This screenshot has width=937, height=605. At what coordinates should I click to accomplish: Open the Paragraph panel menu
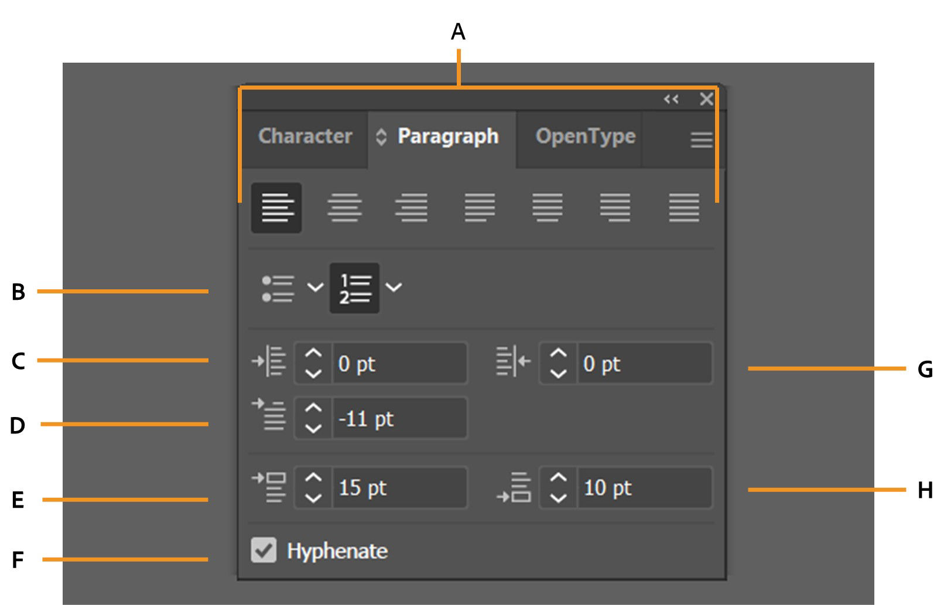(700, 139)
